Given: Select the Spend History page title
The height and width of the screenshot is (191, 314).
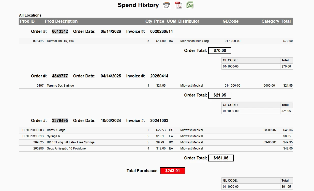Looking at the screenshot, I should click(x=138, y=5).
